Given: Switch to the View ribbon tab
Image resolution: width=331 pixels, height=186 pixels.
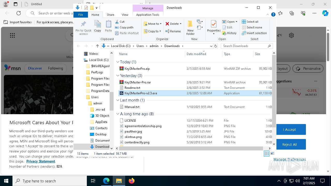Looking at the screenshot, I should click(x=125, y=15).
